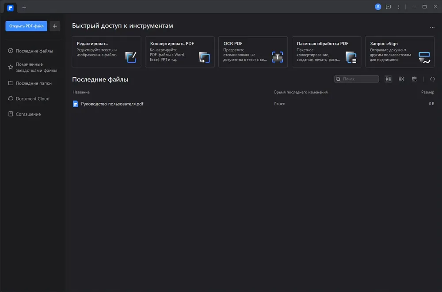Screen dimensions: 442x292
Task: Click the magnifier icon in search field
Action: (x=338, y=79)
